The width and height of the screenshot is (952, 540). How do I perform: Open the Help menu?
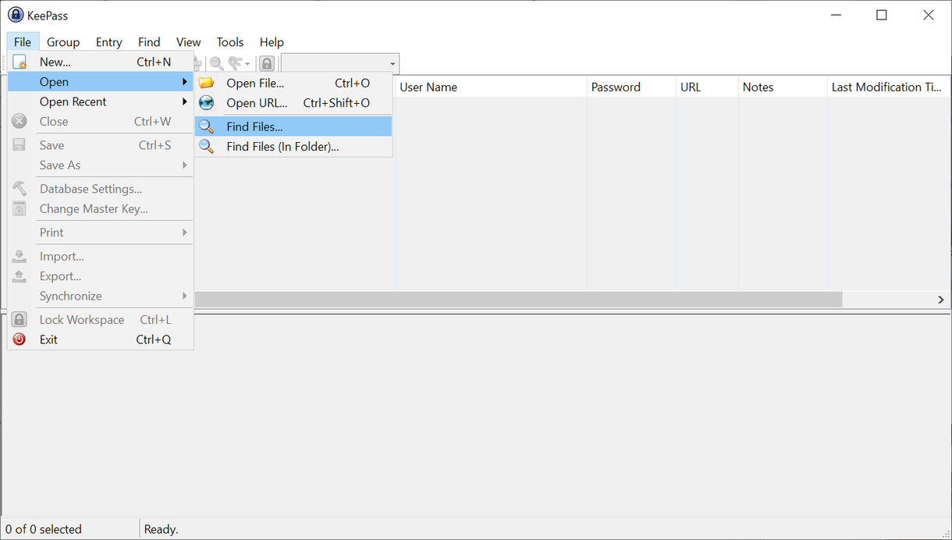(x=272, y=42)
